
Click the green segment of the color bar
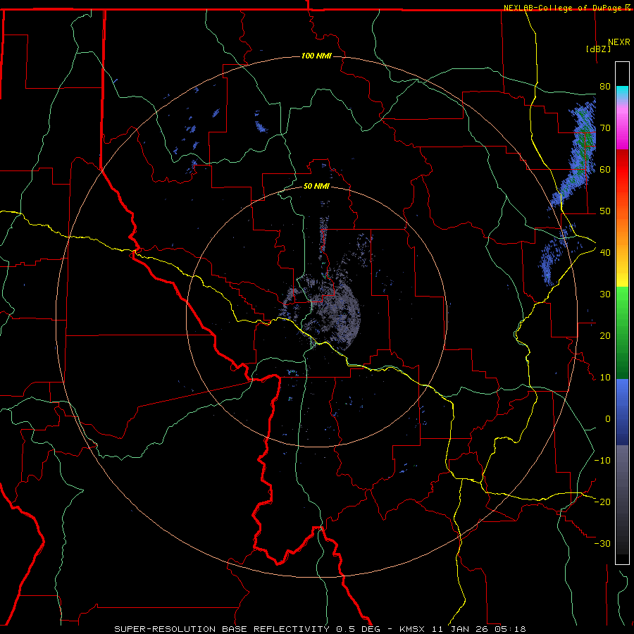pos(622,332)
